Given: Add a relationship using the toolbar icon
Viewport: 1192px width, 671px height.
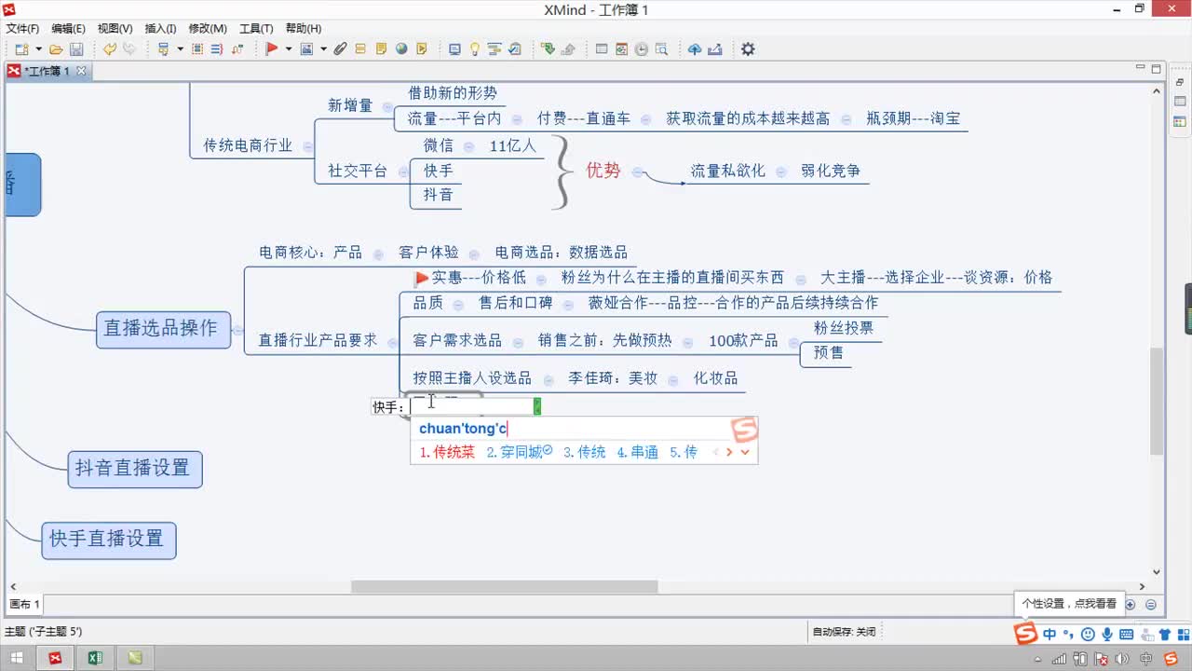Looking at the screenshot, I should [x=237, y=48].
